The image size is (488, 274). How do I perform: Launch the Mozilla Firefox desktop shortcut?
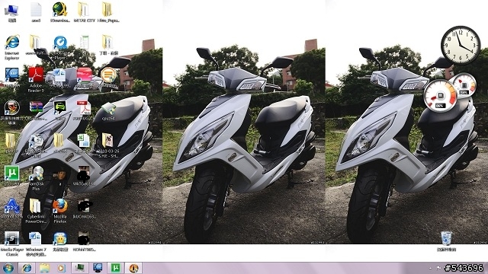coord(59,206)
